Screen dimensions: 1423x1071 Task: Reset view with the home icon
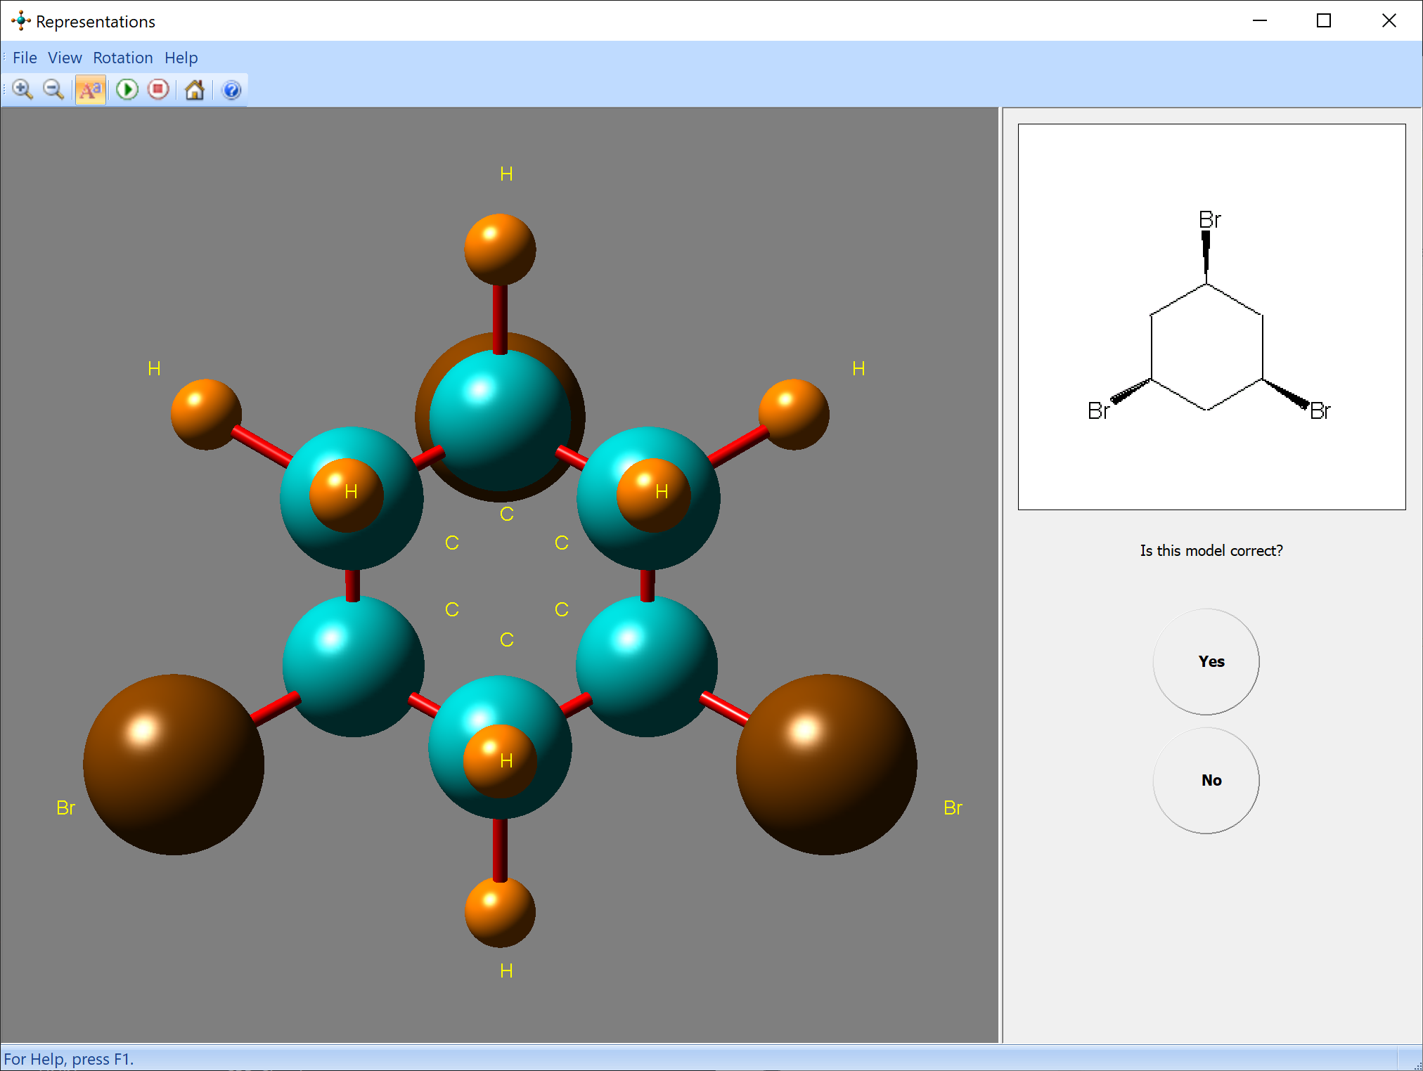[x=195, y=90]
